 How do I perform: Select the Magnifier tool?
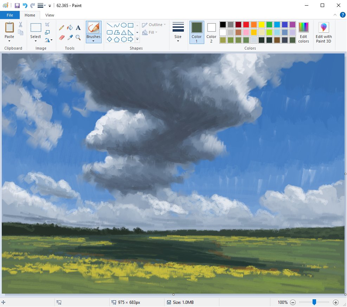click(78, 37)
